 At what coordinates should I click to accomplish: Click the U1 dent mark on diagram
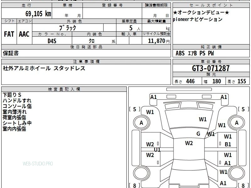[x=157, y=150]
